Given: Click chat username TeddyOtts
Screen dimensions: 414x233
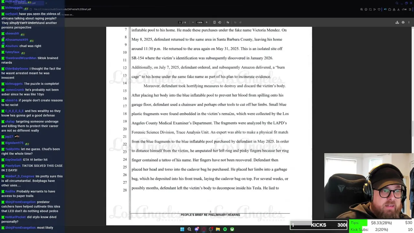Looking at the screenshot, I should click(x=12, y=149).
